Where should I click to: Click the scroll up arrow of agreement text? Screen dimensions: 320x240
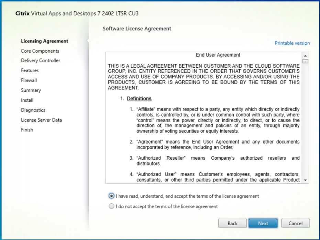click(x=305, y=56)
